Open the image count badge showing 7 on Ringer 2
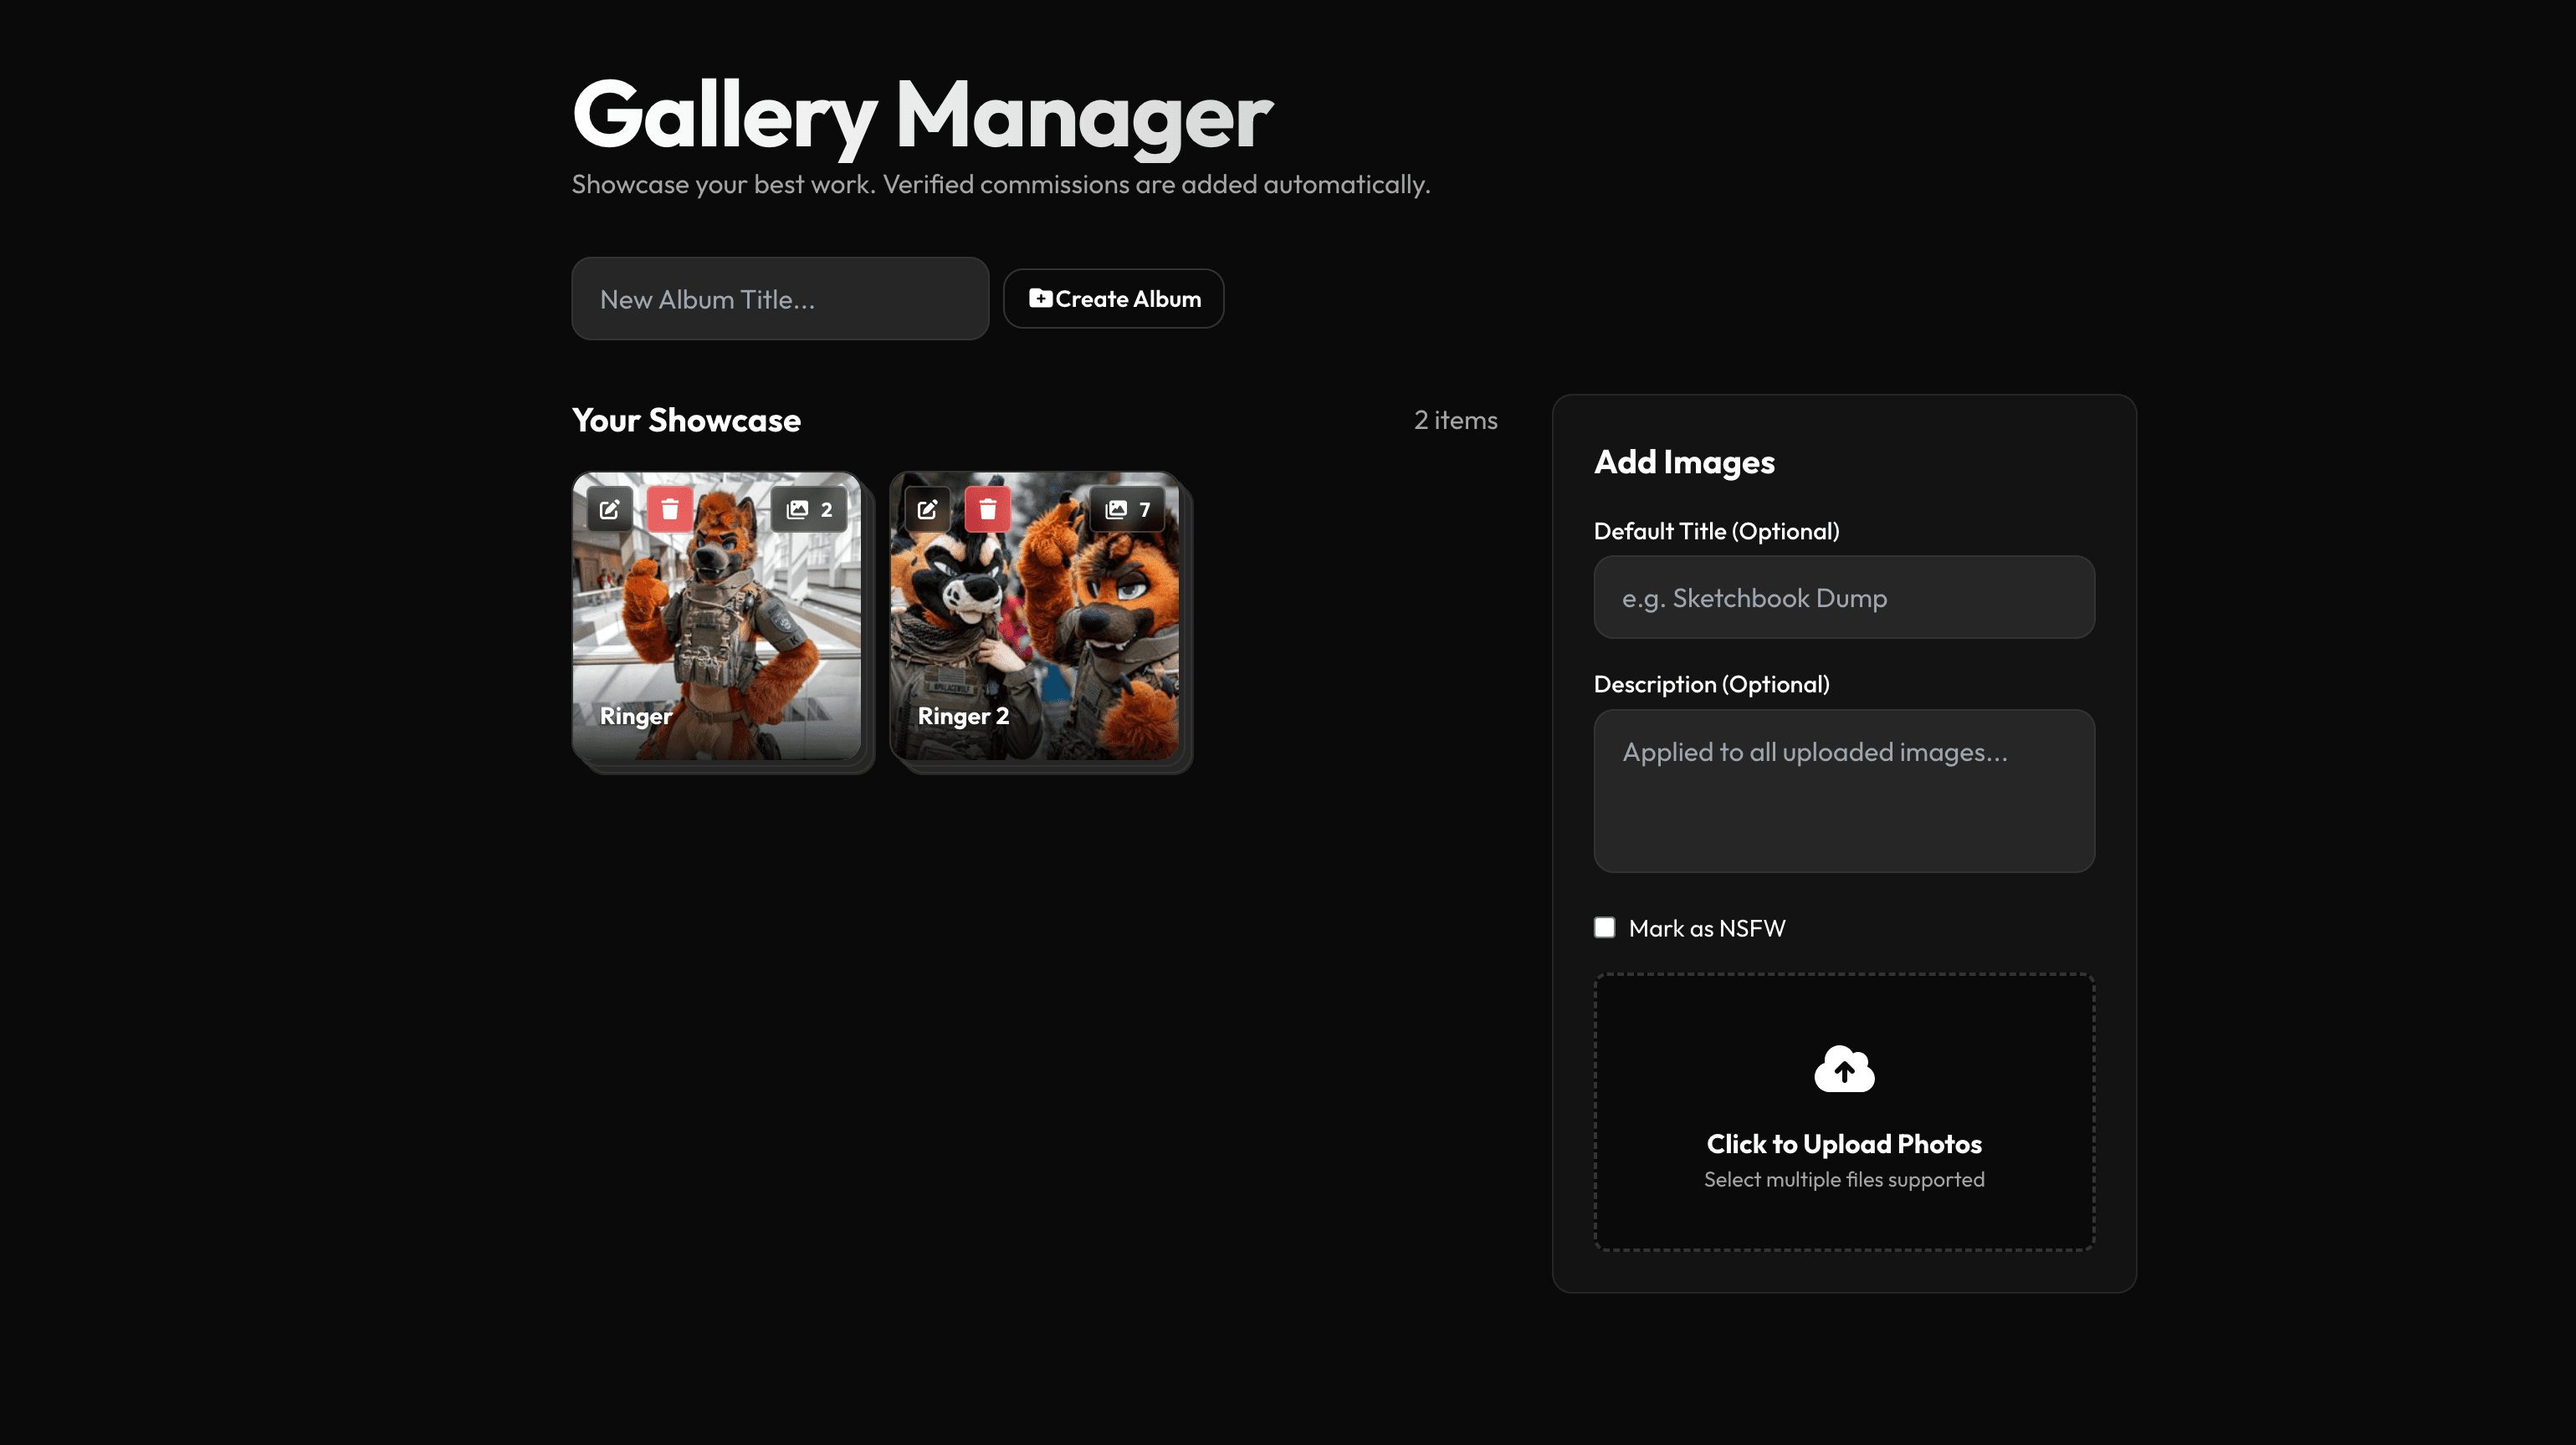 1127,508
